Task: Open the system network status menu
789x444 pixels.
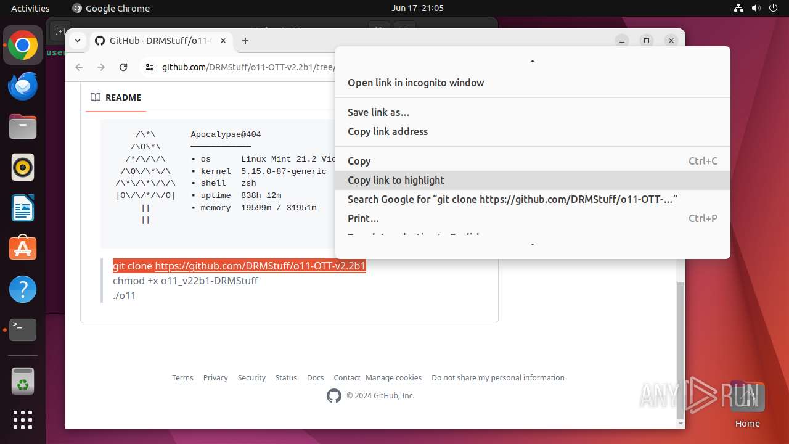Action: [739, 8]
